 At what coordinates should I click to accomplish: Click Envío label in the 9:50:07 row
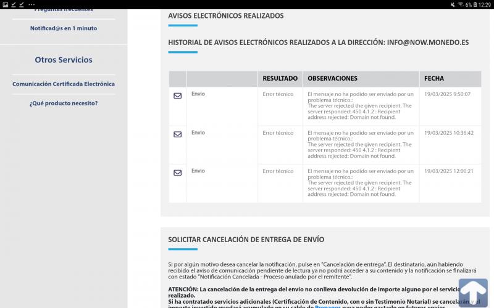pyautogui.click(x=198, y=94)
